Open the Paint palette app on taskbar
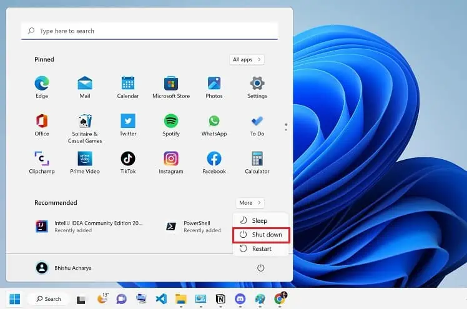 260,299
